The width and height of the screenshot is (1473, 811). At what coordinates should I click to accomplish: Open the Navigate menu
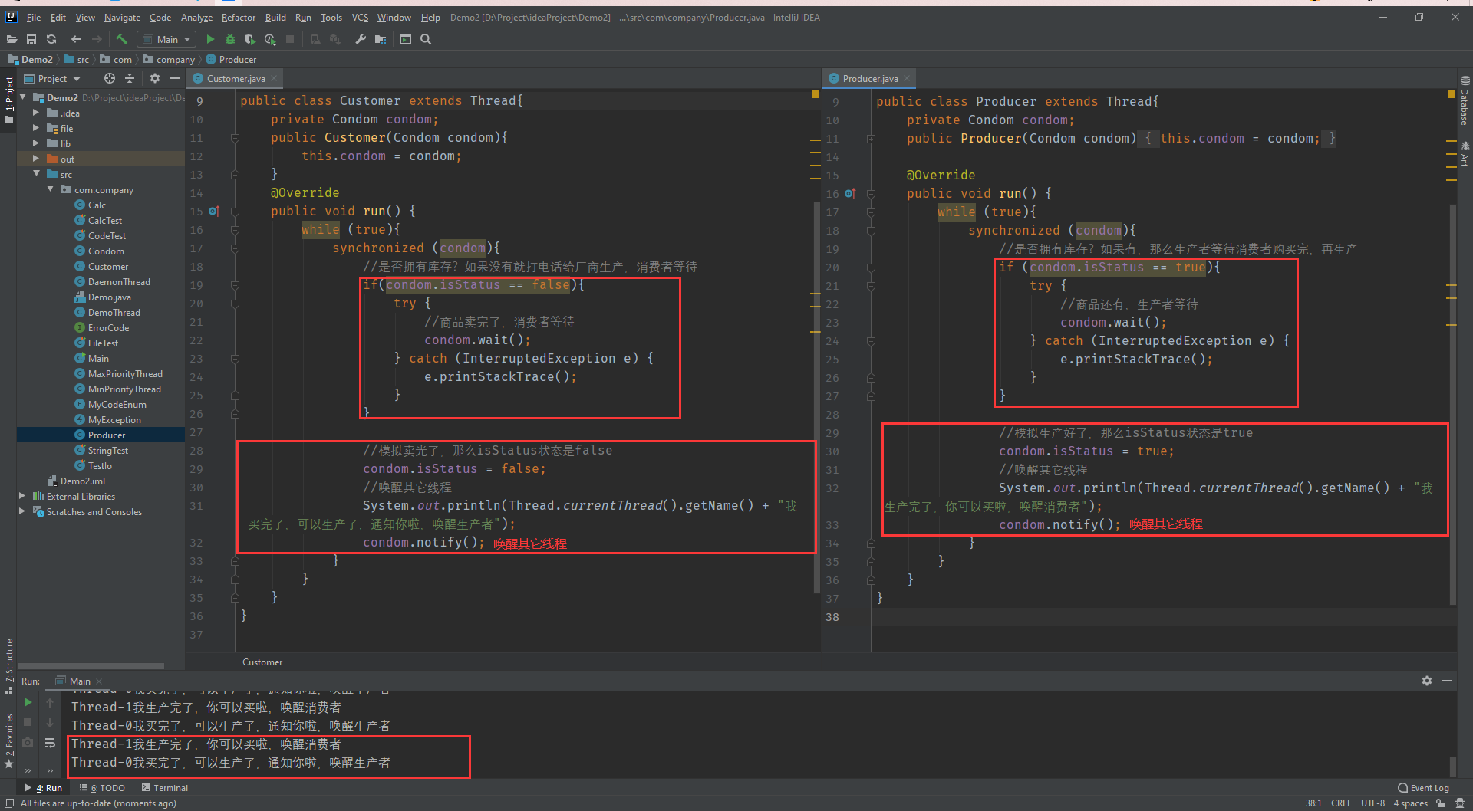tap(122, 17)
